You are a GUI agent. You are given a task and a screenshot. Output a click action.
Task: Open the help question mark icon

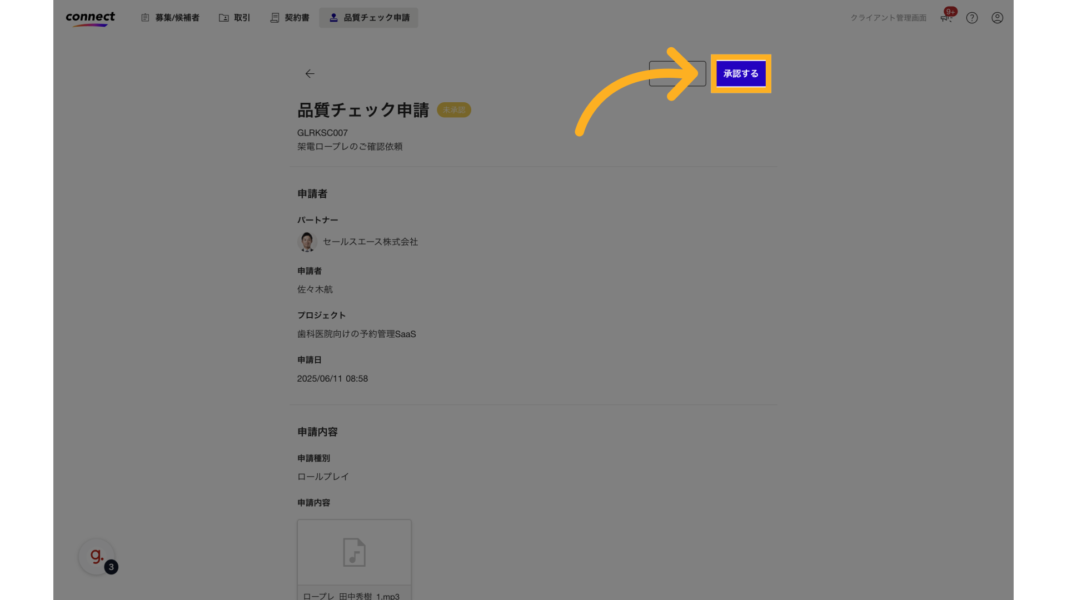click(x=971, y=18)
